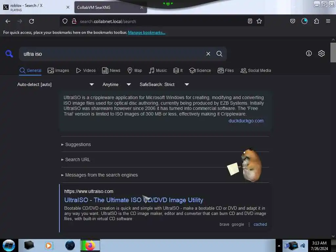Viewport: 336px width, 252px height.
Task: Close the roblox Search X tab
Action: pyautogui.click(x=68, y=7)
